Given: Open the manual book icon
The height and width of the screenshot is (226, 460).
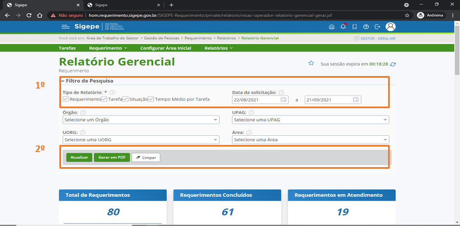Looking at the screenshot, I should pos(355,27).
